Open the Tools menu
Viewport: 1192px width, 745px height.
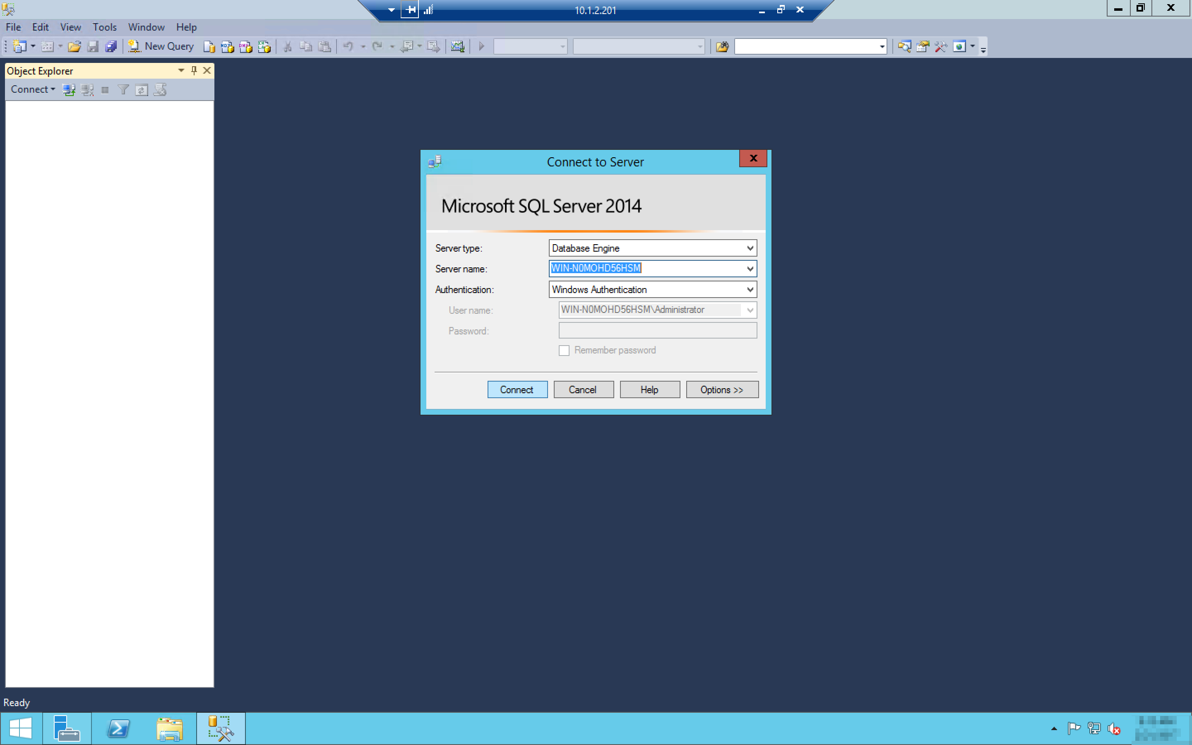tap(104, 27)
